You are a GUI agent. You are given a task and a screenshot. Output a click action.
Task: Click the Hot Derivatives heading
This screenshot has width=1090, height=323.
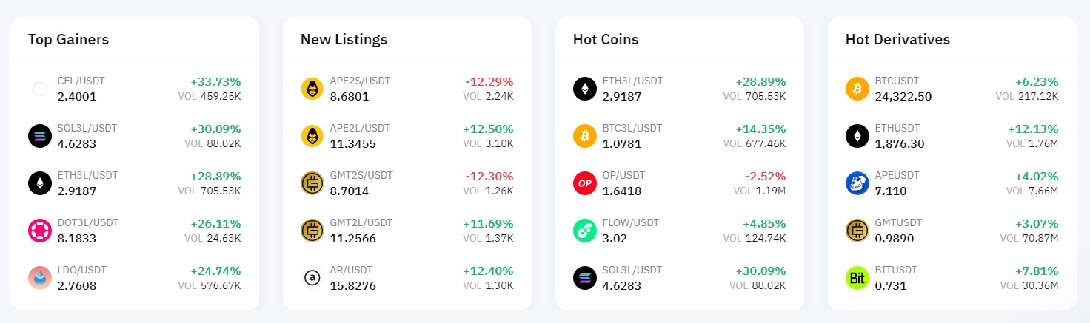[897, 39]
